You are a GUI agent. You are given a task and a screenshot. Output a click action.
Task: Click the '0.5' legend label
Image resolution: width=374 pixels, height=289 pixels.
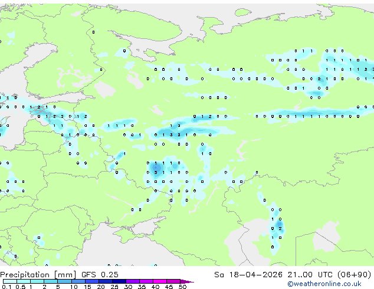20,287
